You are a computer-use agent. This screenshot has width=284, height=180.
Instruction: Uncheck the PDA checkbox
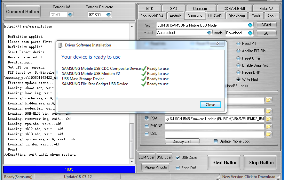[147, 118]
